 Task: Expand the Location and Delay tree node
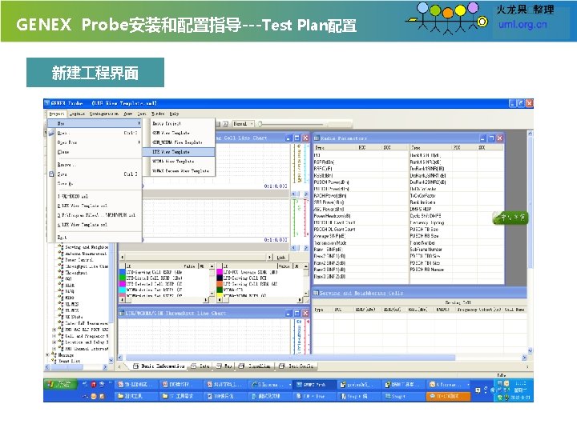coord(54,342)
